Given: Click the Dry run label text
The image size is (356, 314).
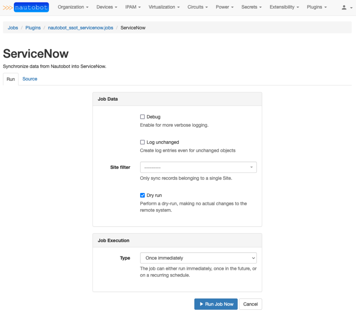Looking at the screenshot, I should pyautogui.click(x=154, y=195).
